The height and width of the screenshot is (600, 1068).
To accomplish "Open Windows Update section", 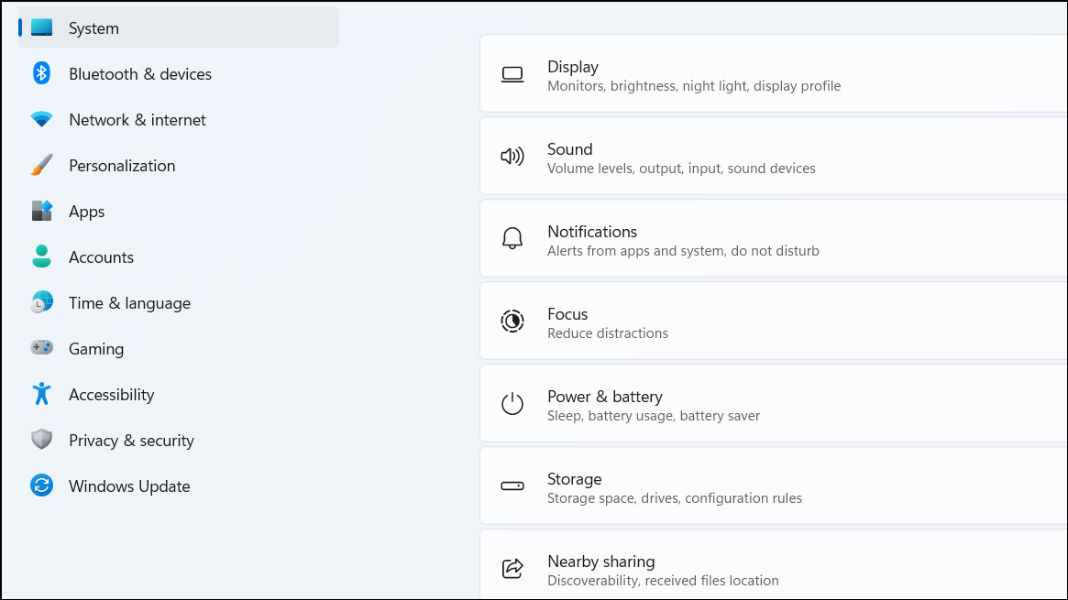I will coord(179,485).
